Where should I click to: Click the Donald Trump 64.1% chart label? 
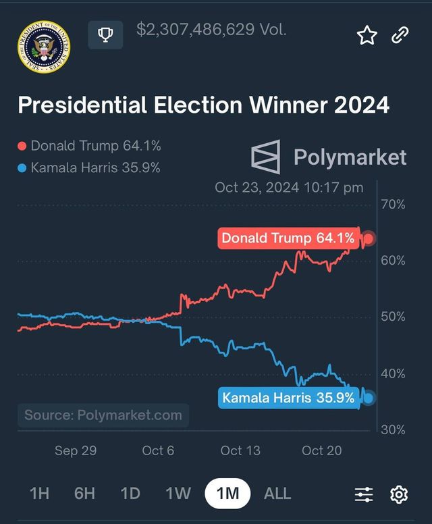click(x=288, y=238)
